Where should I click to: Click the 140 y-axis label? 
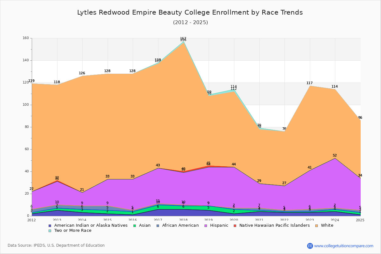pos(26,60)
